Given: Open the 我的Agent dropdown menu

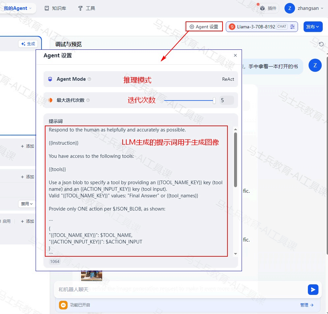Looking at the screenshot, I should (x=17, y=8).
